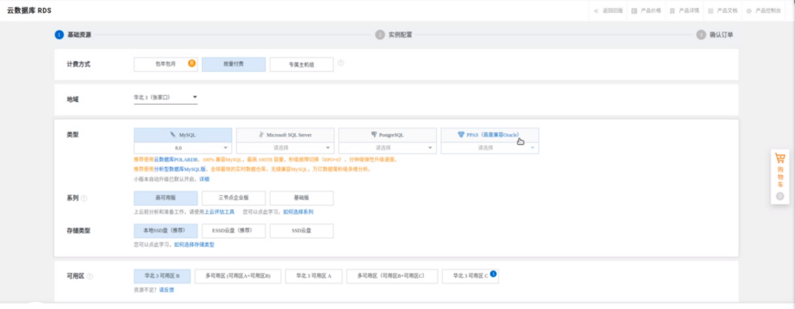This screenshot has height=309, width=795.
Task: Open the 购物车 side panel
Action: coord(780,176)
